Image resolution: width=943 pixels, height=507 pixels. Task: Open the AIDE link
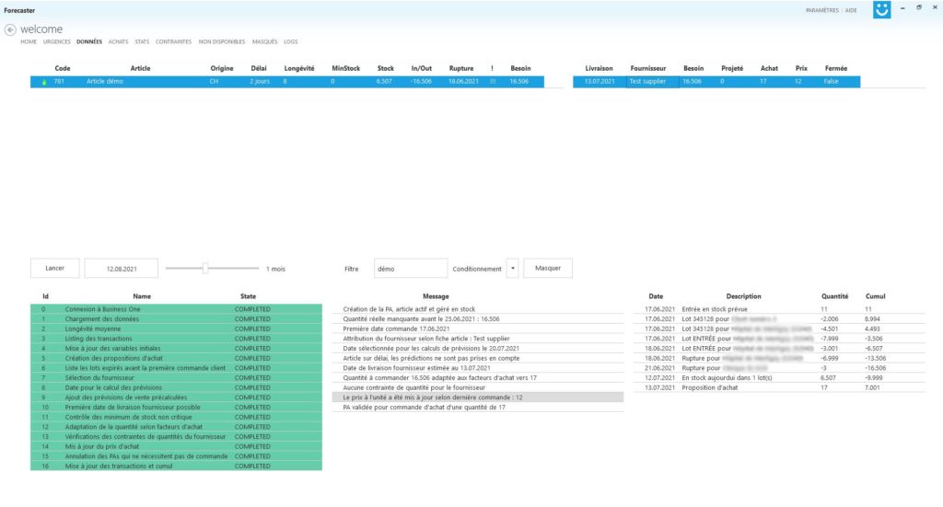852,10
